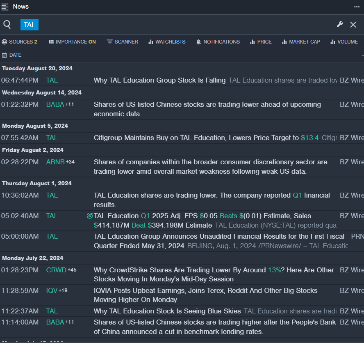This screenshot has height=343, width=364.
Task: Expand the +34 tickers next to ABNB
Action: pos(71,162)
